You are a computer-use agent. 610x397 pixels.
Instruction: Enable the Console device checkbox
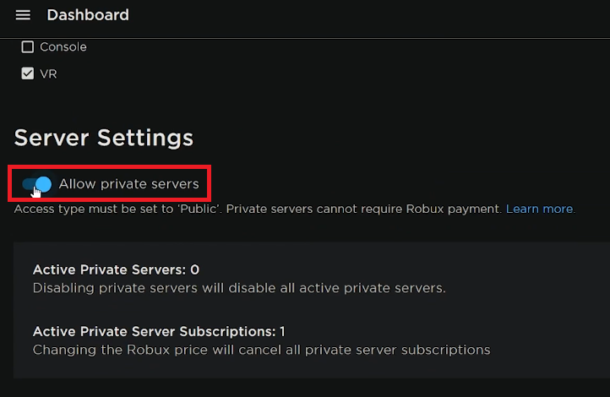[28, 47]
